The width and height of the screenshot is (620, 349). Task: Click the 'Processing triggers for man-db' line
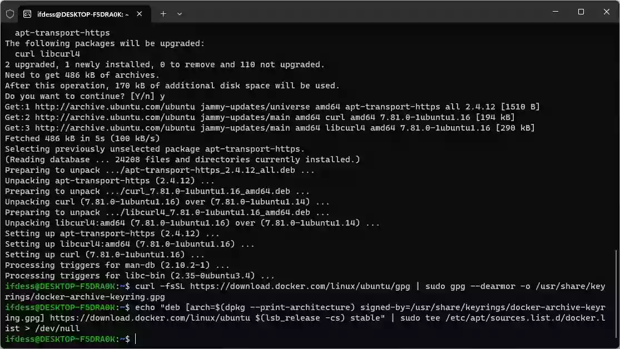(117, 265)
